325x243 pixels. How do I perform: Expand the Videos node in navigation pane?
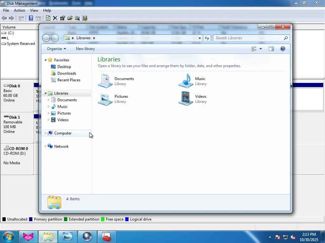pos(49,120)
